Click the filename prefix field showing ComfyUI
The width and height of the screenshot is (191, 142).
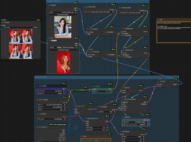pyautogui.click(x=21, y=28)
